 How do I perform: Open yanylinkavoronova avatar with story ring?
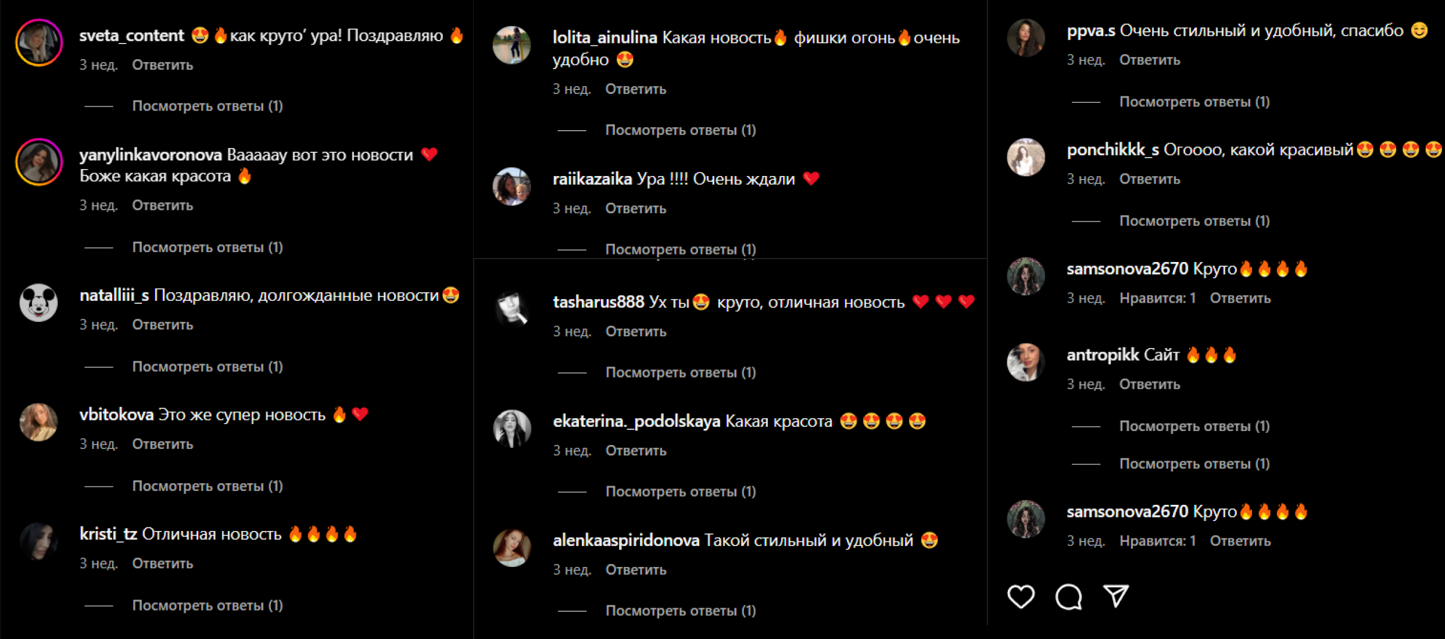pos(39,162)
